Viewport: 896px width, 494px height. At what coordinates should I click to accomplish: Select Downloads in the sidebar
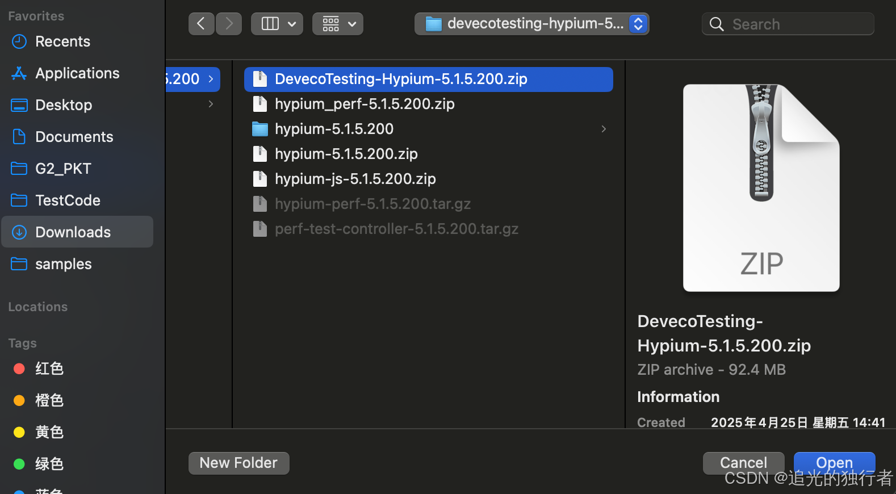(77, 232)
